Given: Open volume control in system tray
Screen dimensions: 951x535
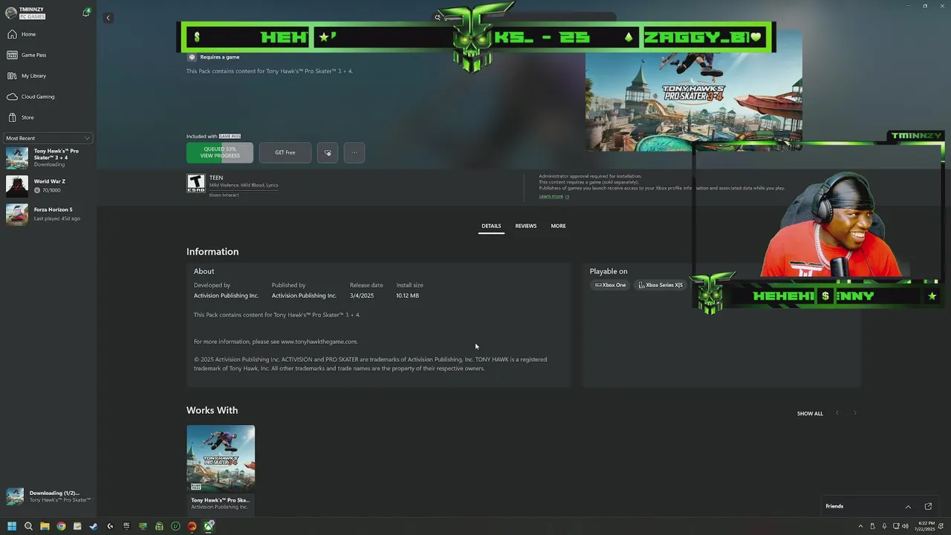Looking at the screenshot, I should point(905,526).
